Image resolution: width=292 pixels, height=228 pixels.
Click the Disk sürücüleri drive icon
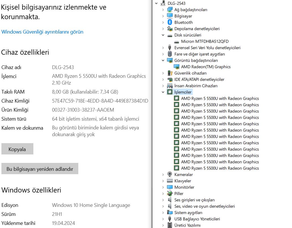pyautogui.click(x=170, y=36)
